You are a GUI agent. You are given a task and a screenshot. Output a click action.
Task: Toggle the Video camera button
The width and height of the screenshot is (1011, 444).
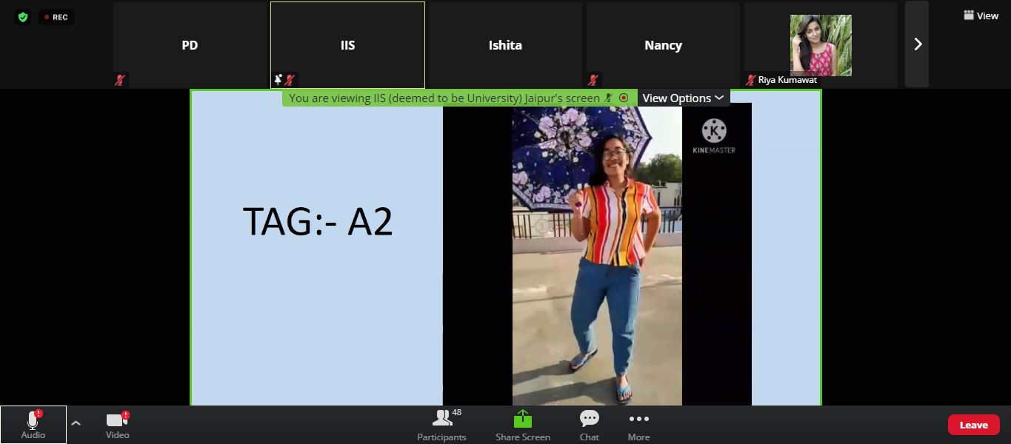coord(117,425)
